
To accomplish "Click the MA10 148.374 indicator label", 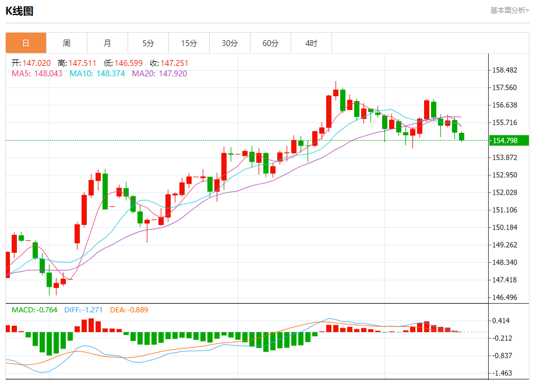I will pos(97,74).
